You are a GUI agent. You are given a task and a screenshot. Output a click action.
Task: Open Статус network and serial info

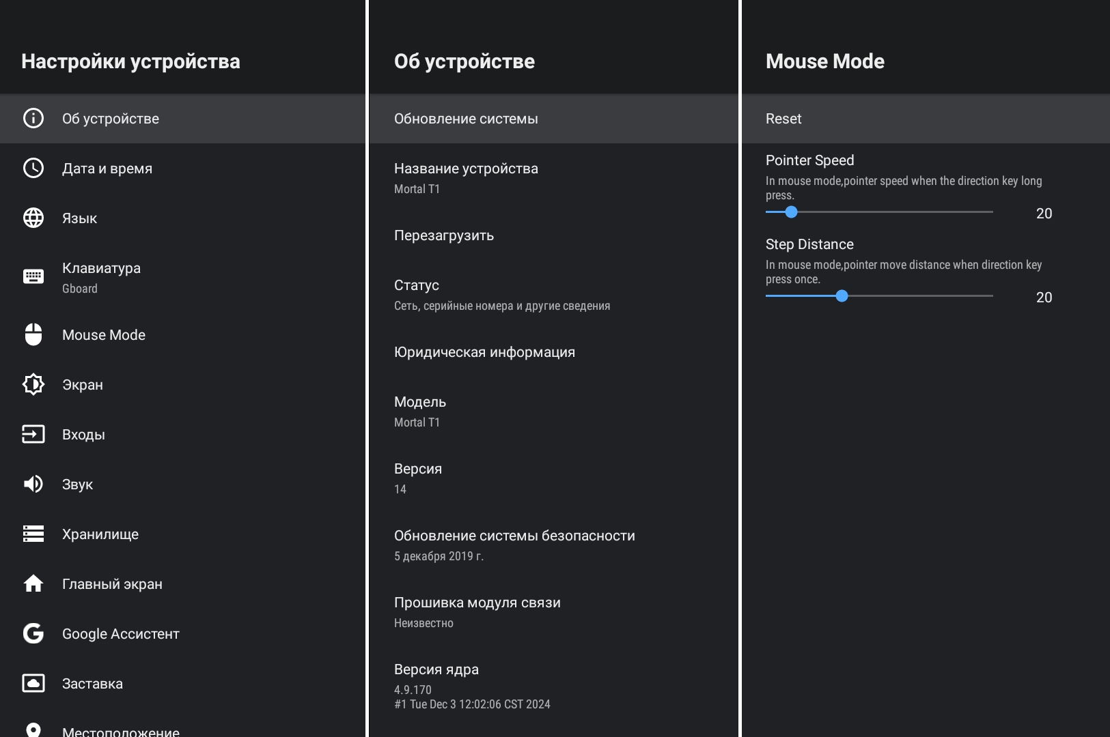[x=501, y=294]
